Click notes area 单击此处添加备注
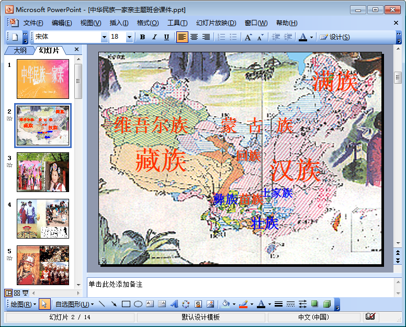406x327 pixels. [240, 287]
